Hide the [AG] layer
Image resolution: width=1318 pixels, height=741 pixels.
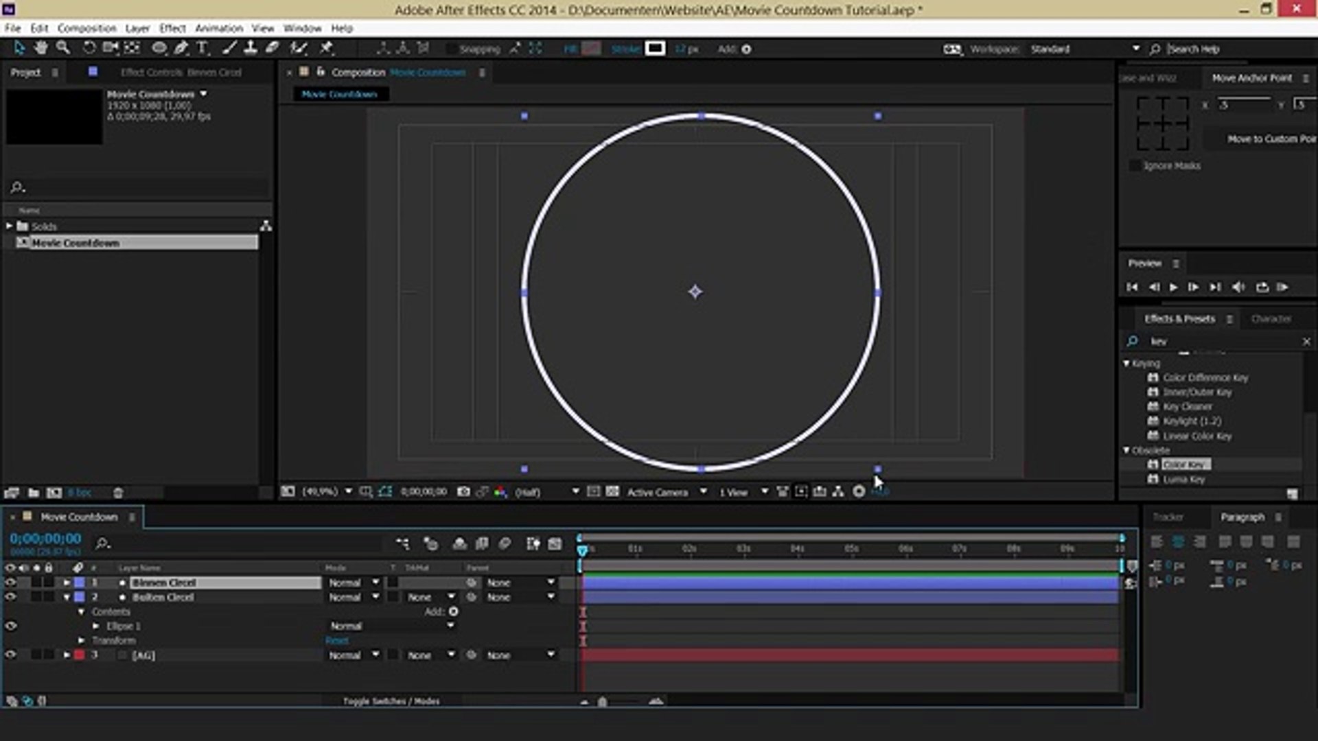point(10,655)
